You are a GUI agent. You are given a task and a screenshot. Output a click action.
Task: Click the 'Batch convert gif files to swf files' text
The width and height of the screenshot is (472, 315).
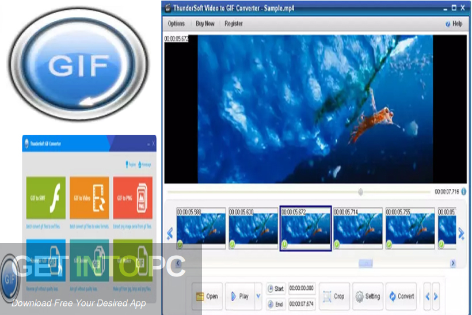(x=43, y=226)
